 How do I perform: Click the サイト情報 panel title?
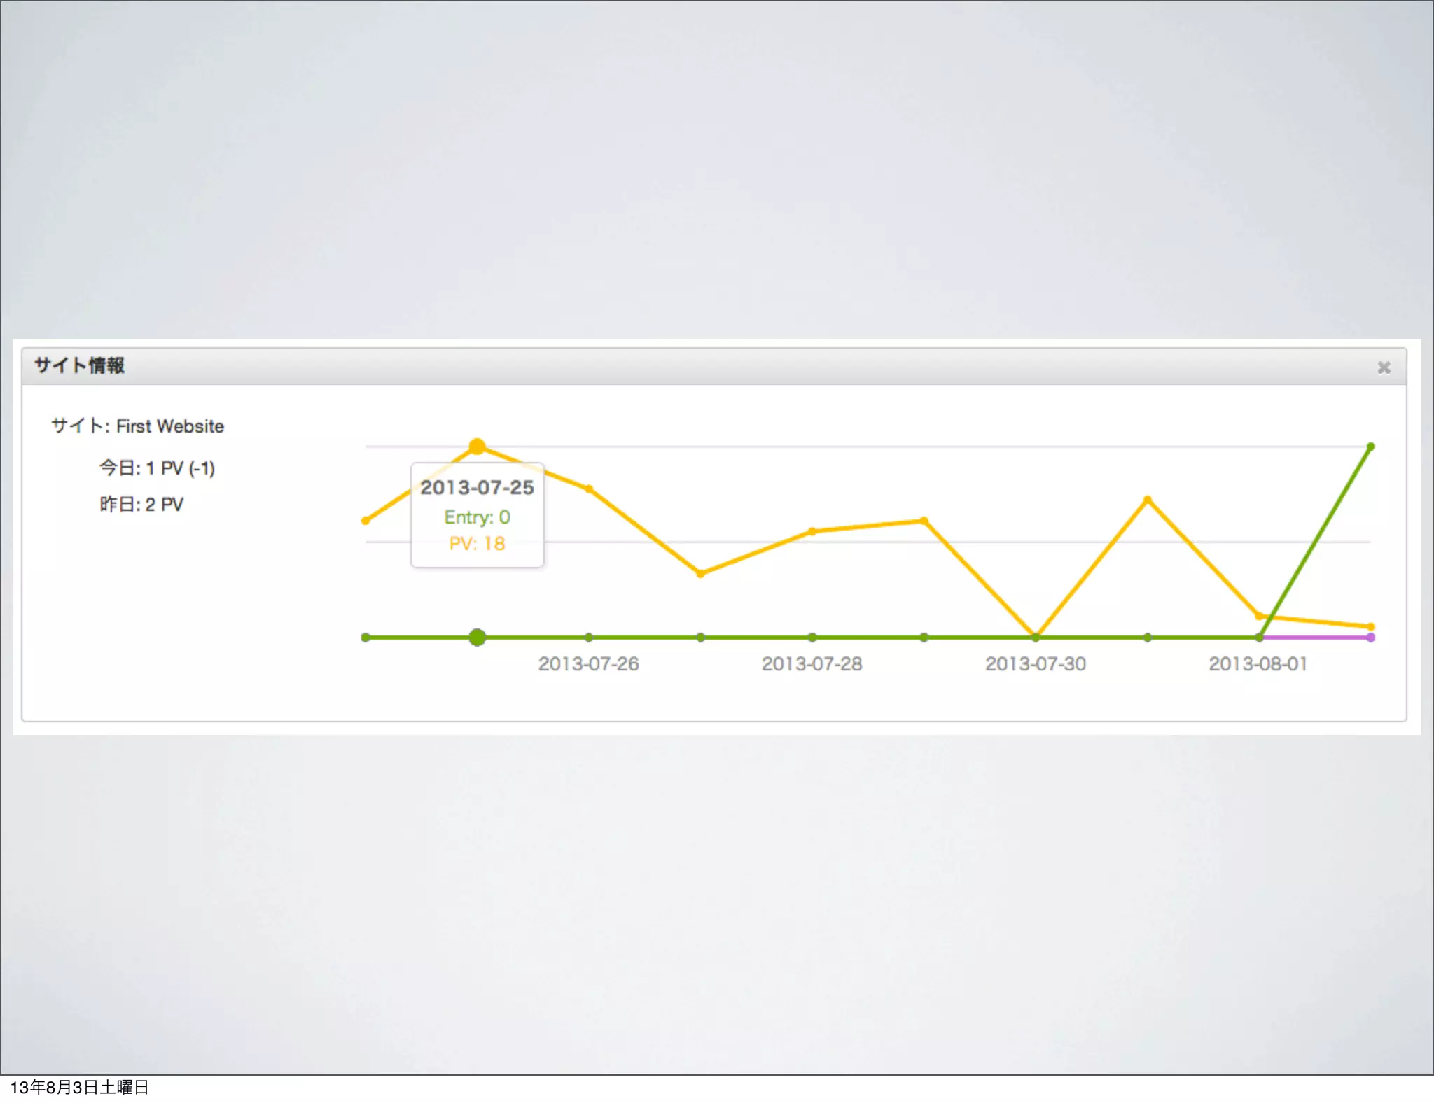(x=79, y=365)
